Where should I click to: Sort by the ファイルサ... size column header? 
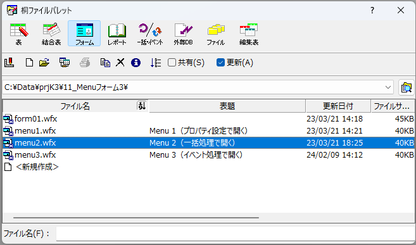pos(393,106)
